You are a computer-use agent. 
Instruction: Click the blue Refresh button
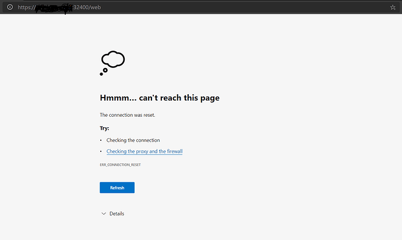pyautogui.click(x=117, y=188)
